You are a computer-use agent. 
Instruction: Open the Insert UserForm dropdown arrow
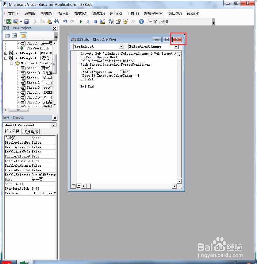(x=21, y=21)
